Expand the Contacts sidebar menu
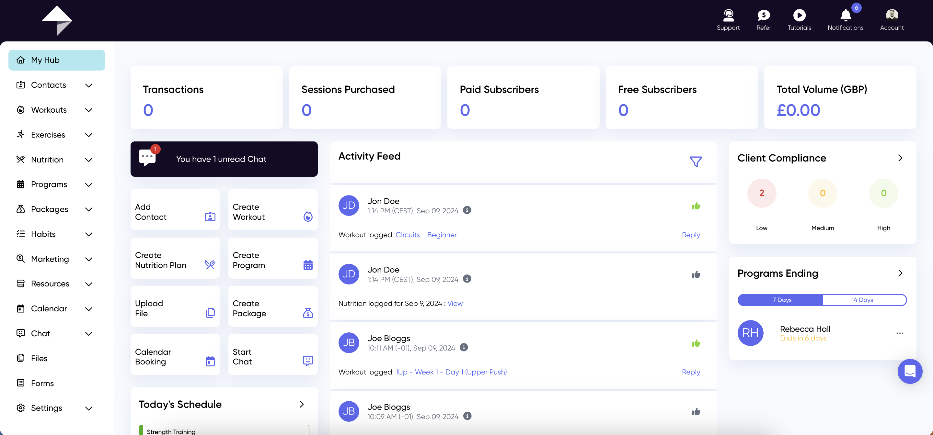This screenshot has width=933, height=435. pyautogui.click(x=88, y=85)
